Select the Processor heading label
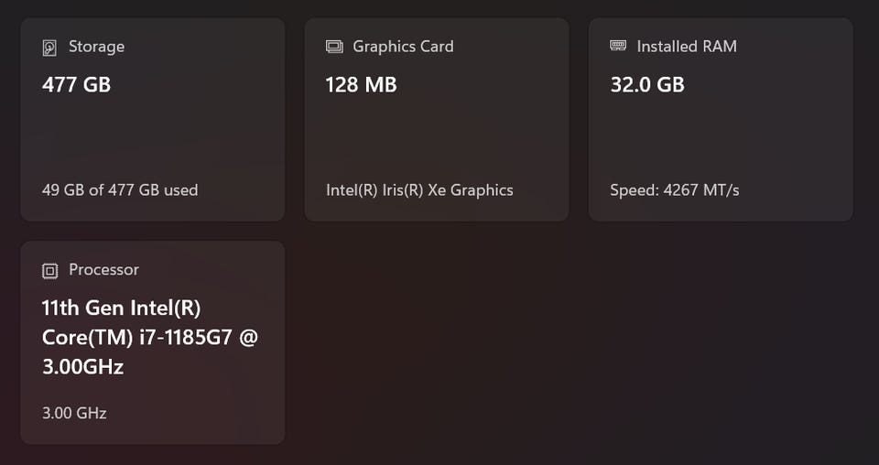 pyautogui.click(x=103, y=270)
